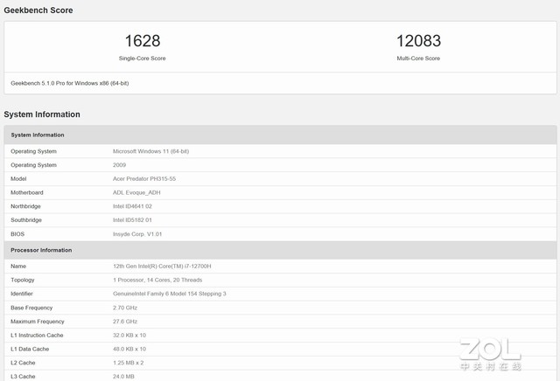Click the Multi-Core Score label
560x381 pixels.
[418, 59]
